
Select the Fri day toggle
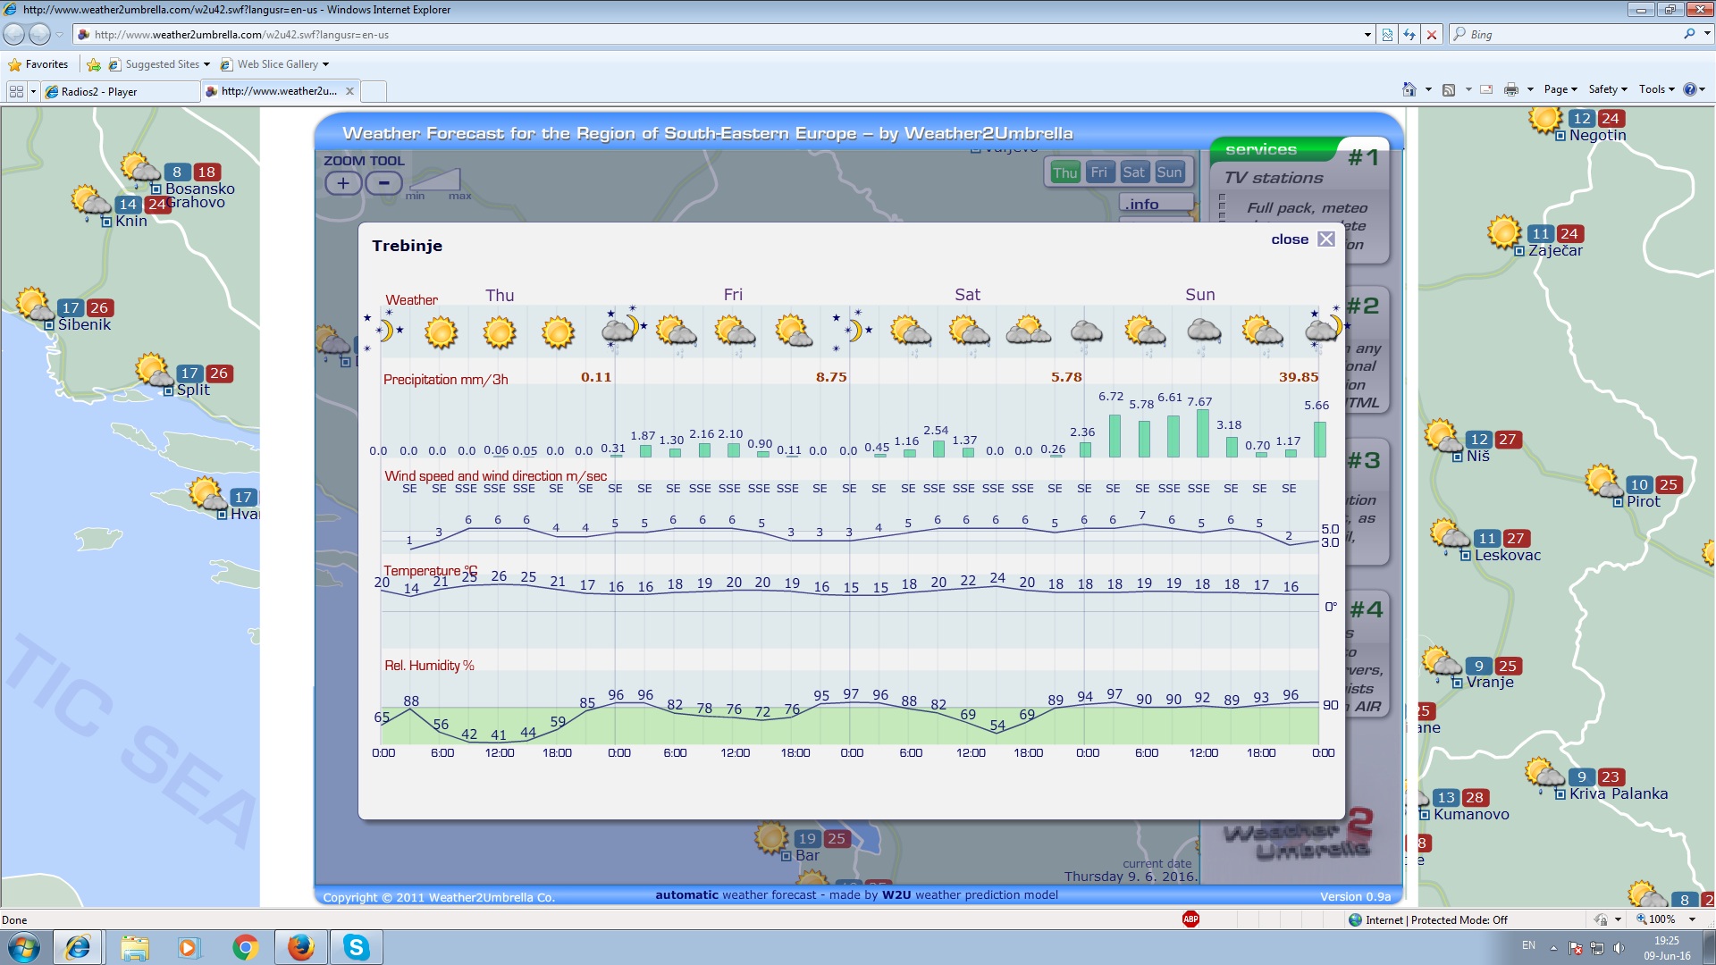(x=1098, y=172)
